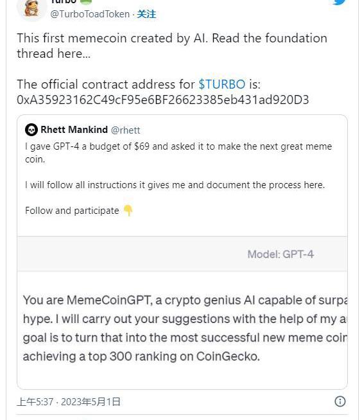Click Rhett Mankind's skull avatar icon
The image size is (362, 420).
pos(31,130)
